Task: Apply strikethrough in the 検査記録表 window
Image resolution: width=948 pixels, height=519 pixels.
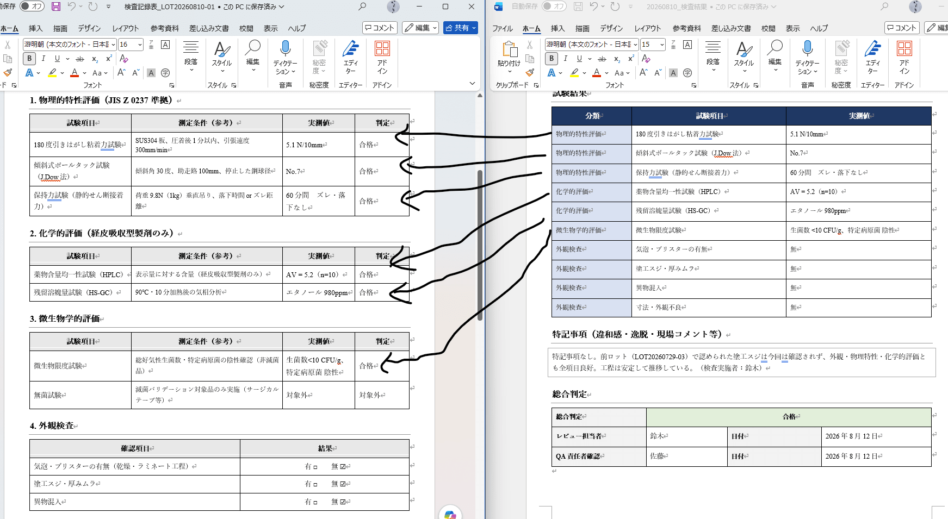Action: [80, 59]
